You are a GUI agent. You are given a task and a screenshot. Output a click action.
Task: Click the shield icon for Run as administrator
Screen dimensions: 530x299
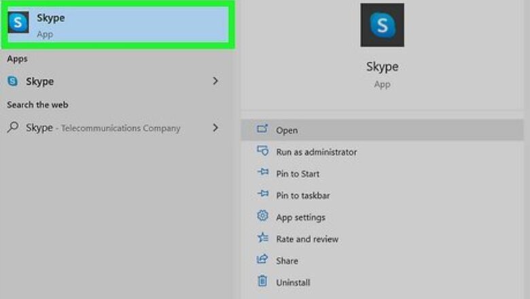(x=262, y=152)
